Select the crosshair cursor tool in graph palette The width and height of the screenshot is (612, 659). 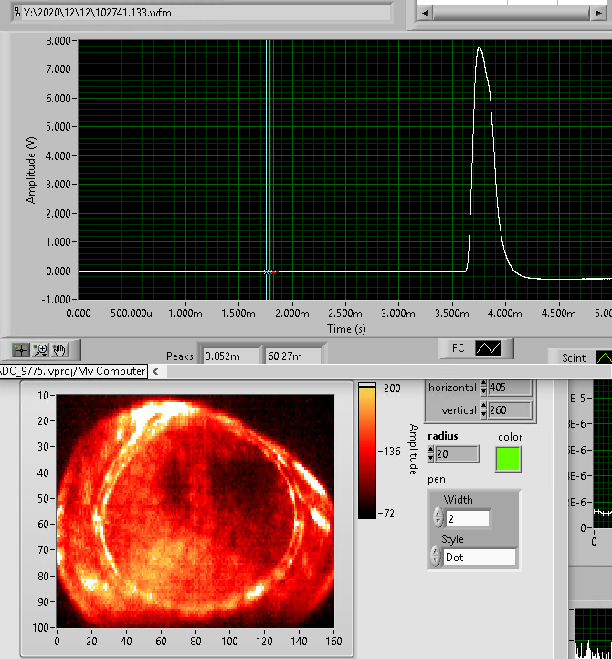pyautogui.click(x=21, y=349)
